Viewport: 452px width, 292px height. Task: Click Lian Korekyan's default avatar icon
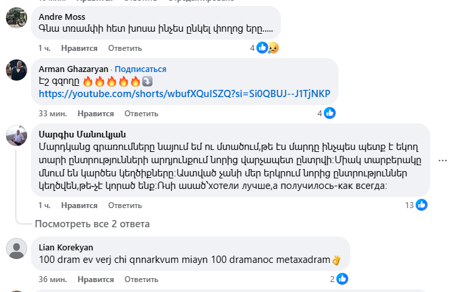tap(17, 249)
